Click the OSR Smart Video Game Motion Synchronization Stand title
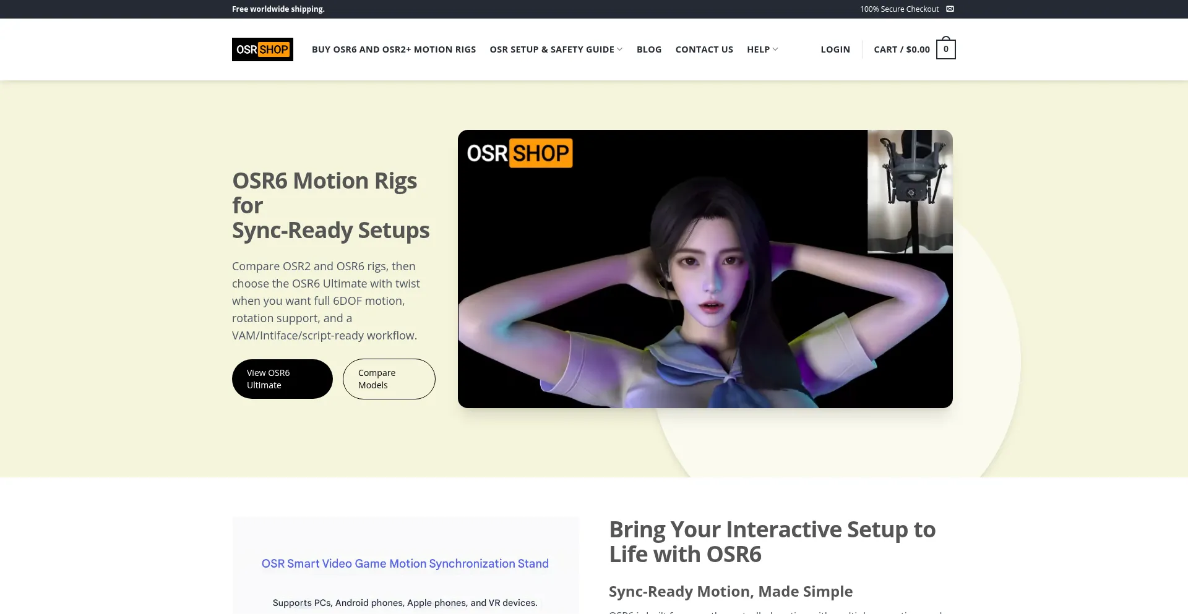Viewport: 1188px width, 614px height. click(x=405, y=563)
